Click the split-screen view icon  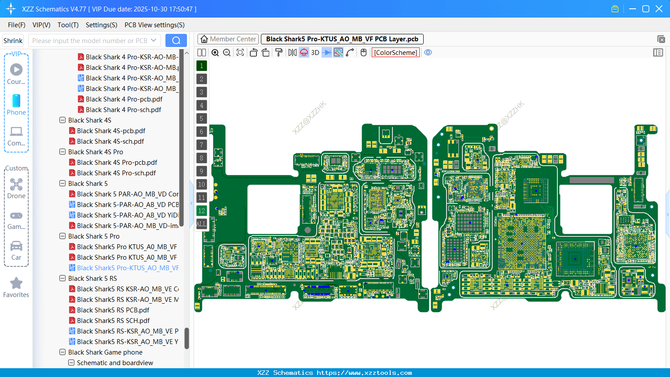pos(201,52)
